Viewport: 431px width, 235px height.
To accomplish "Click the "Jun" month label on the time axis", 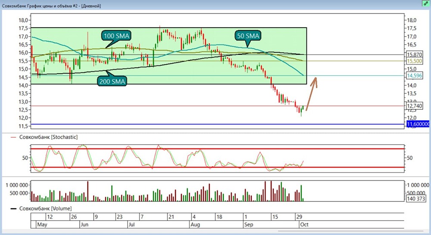I will [x=84, y=225].
